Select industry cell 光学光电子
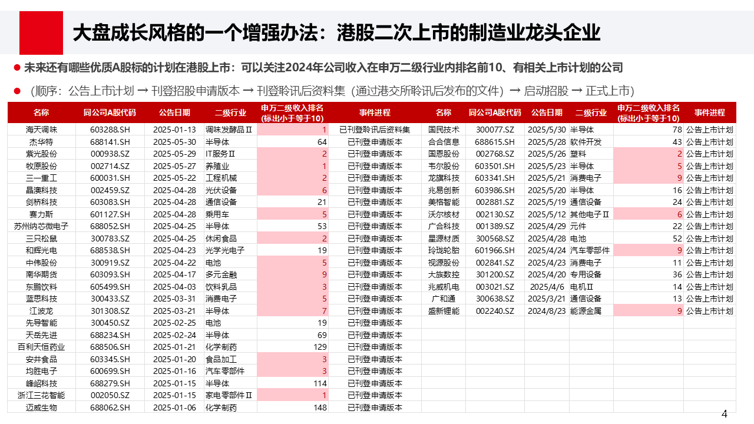 point(224,250)
